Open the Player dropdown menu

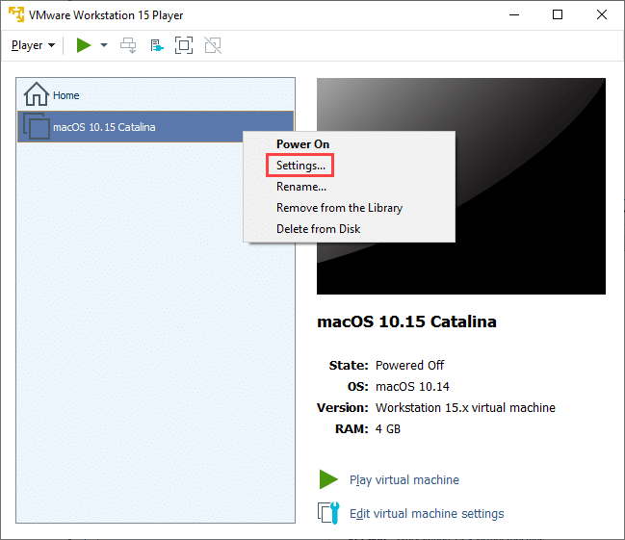(x=33, y=45)
